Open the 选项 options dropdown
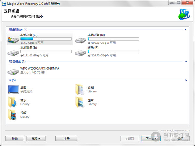The width and height of the screenshot is (195, 146). (x=36, y=139)
